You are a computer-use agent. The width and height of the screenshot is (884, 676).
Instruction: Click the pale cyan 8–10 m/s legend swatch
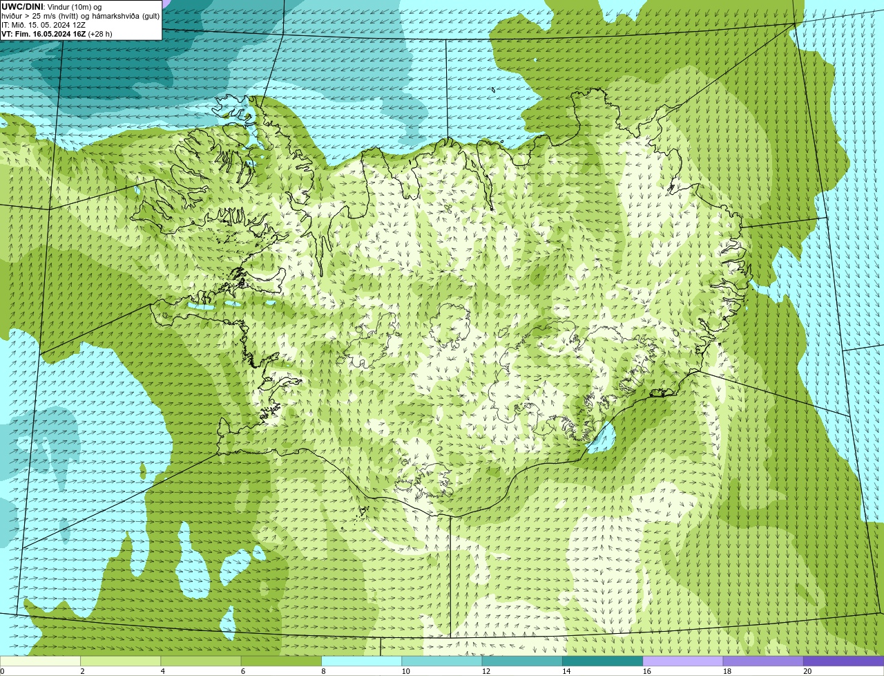coord(361,661)
